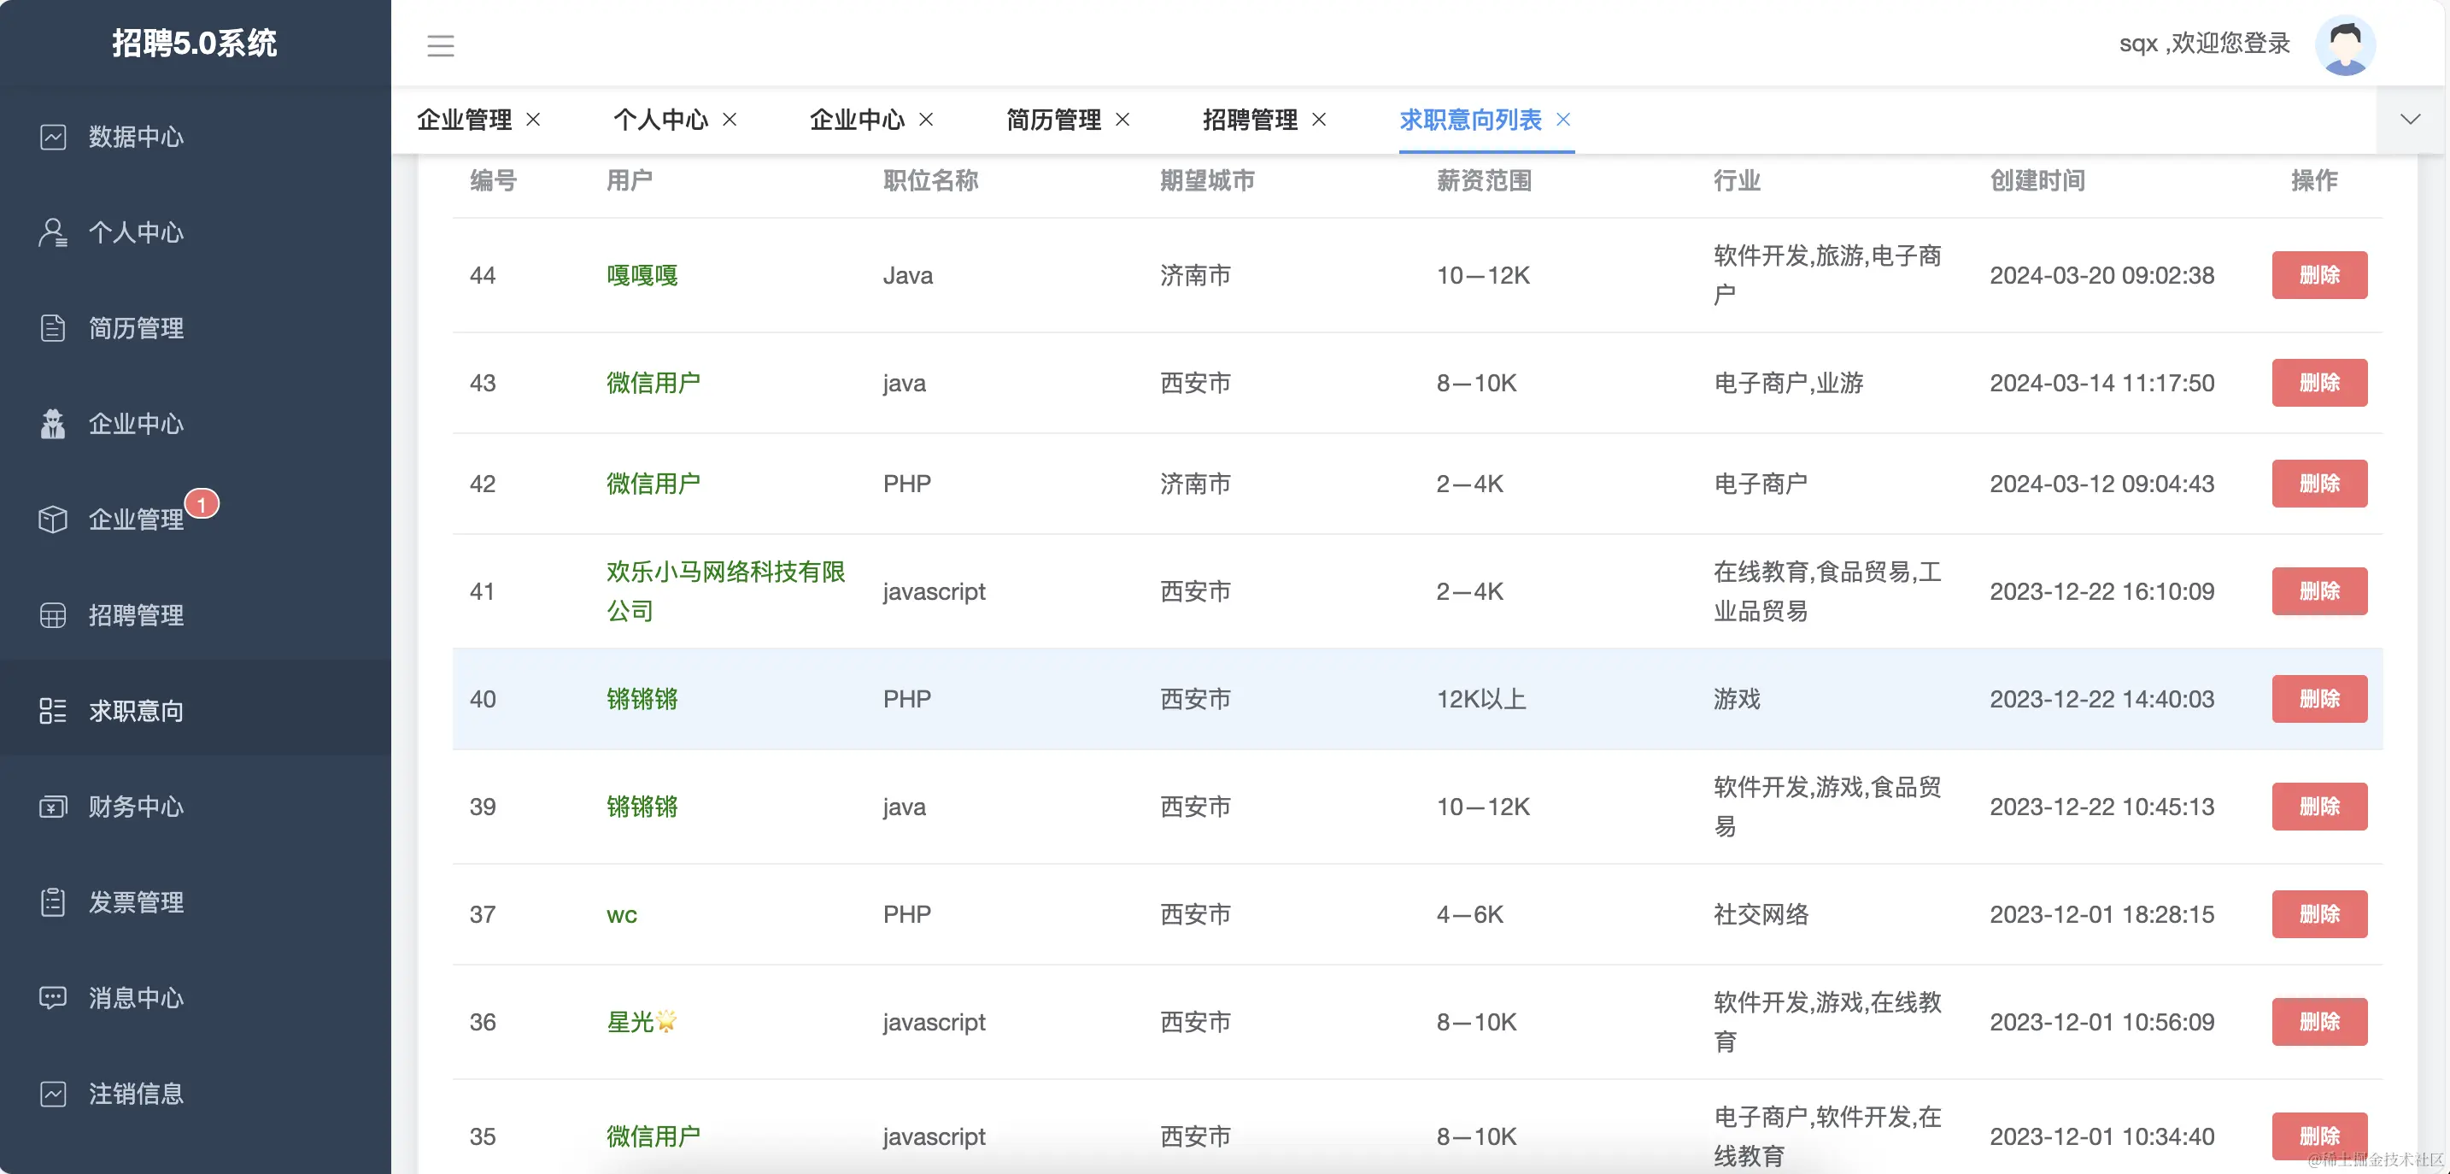Open user 锵锵锵 profile link in row 40
The height and width of the screenshot is (1174, 2450).
pyautogui.click(x=642, y=699)
